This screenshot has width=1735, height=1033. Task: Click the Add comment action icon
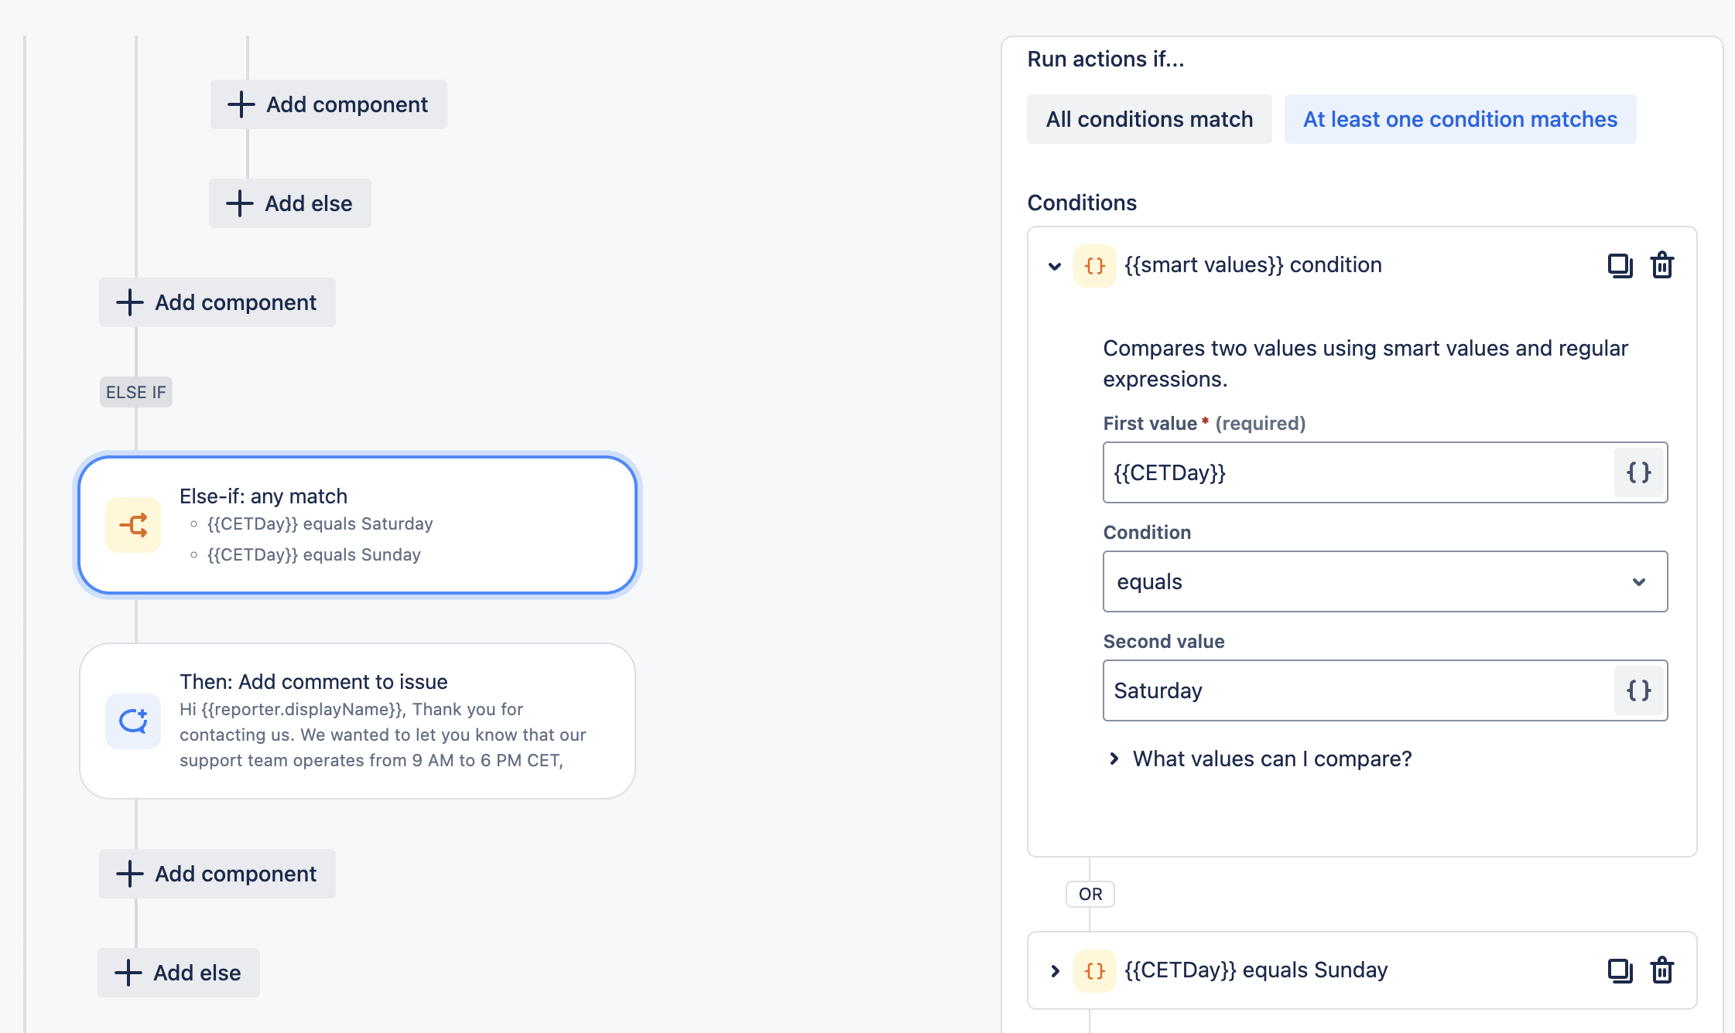pos(133,721)
